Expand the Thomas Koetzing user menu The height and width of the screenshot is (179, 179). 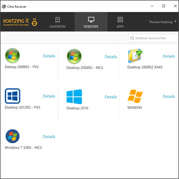pyautogui.click(x=163, y=22)
